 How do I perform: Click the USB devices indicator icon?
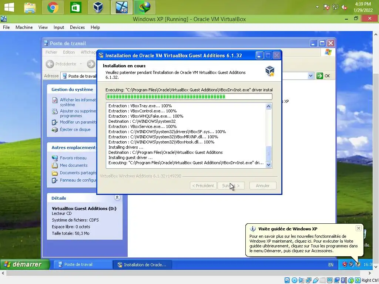pos(316,280)
